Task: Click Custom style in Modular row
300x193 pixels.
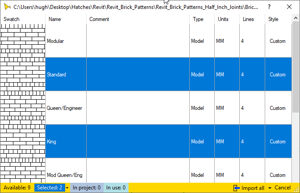Action: pos(278,41)
